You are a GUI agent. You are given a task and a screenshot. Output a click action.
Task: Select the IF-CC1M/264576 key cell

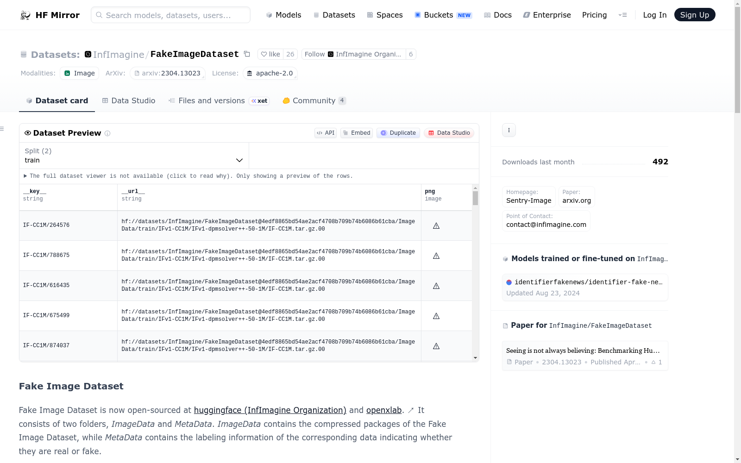[68, 225]
